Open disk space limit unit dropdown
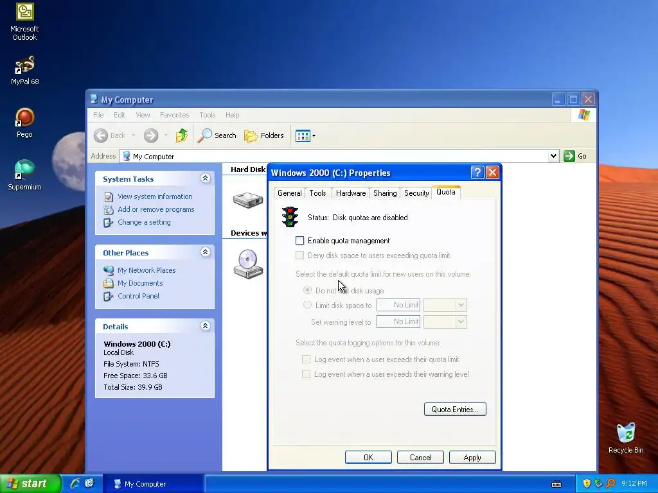The image size is (658, 493). [461, 305]
